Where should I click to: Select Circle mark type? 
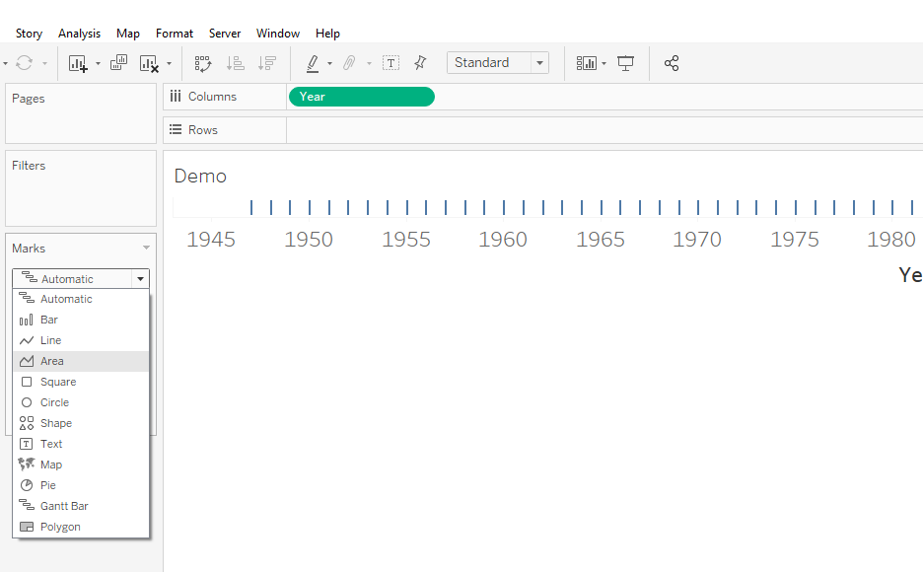click(x=81, y=402)
